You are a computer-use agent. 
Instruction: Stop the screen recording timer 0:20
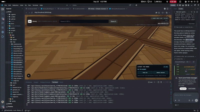coord(173,2)
